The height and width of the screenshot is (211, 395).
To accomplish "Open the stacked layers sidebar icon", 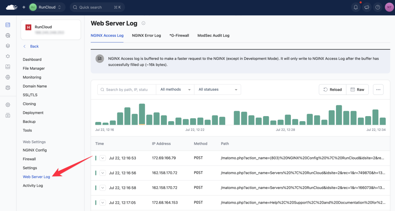I will click(x=8, y=46).
